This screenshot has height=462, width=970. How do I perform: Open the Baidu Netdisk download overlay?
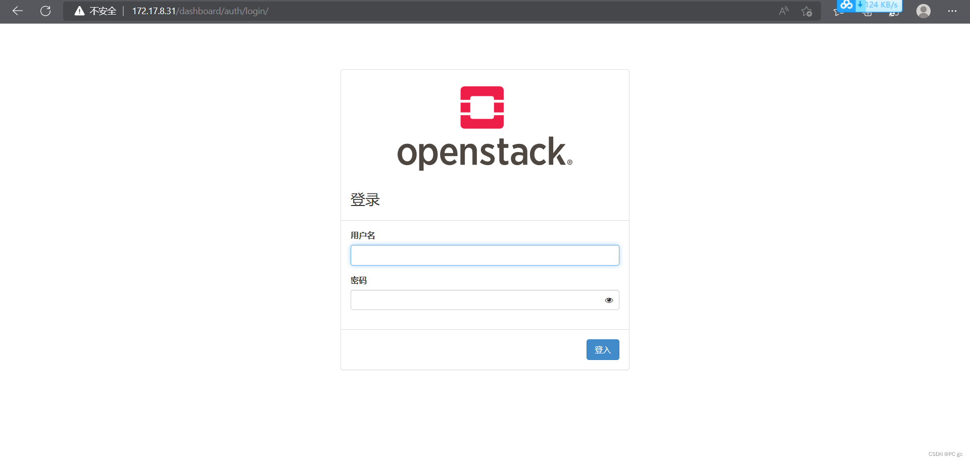tap(846, 6)
